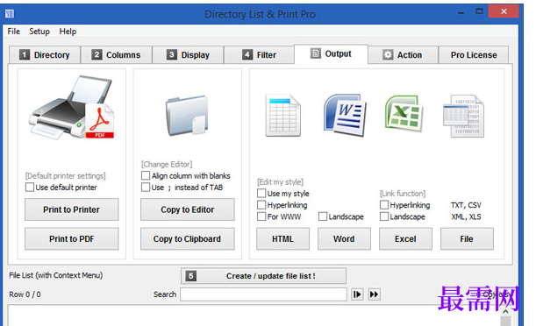Check Hyperlinking option for Excel

pos(384,205)
